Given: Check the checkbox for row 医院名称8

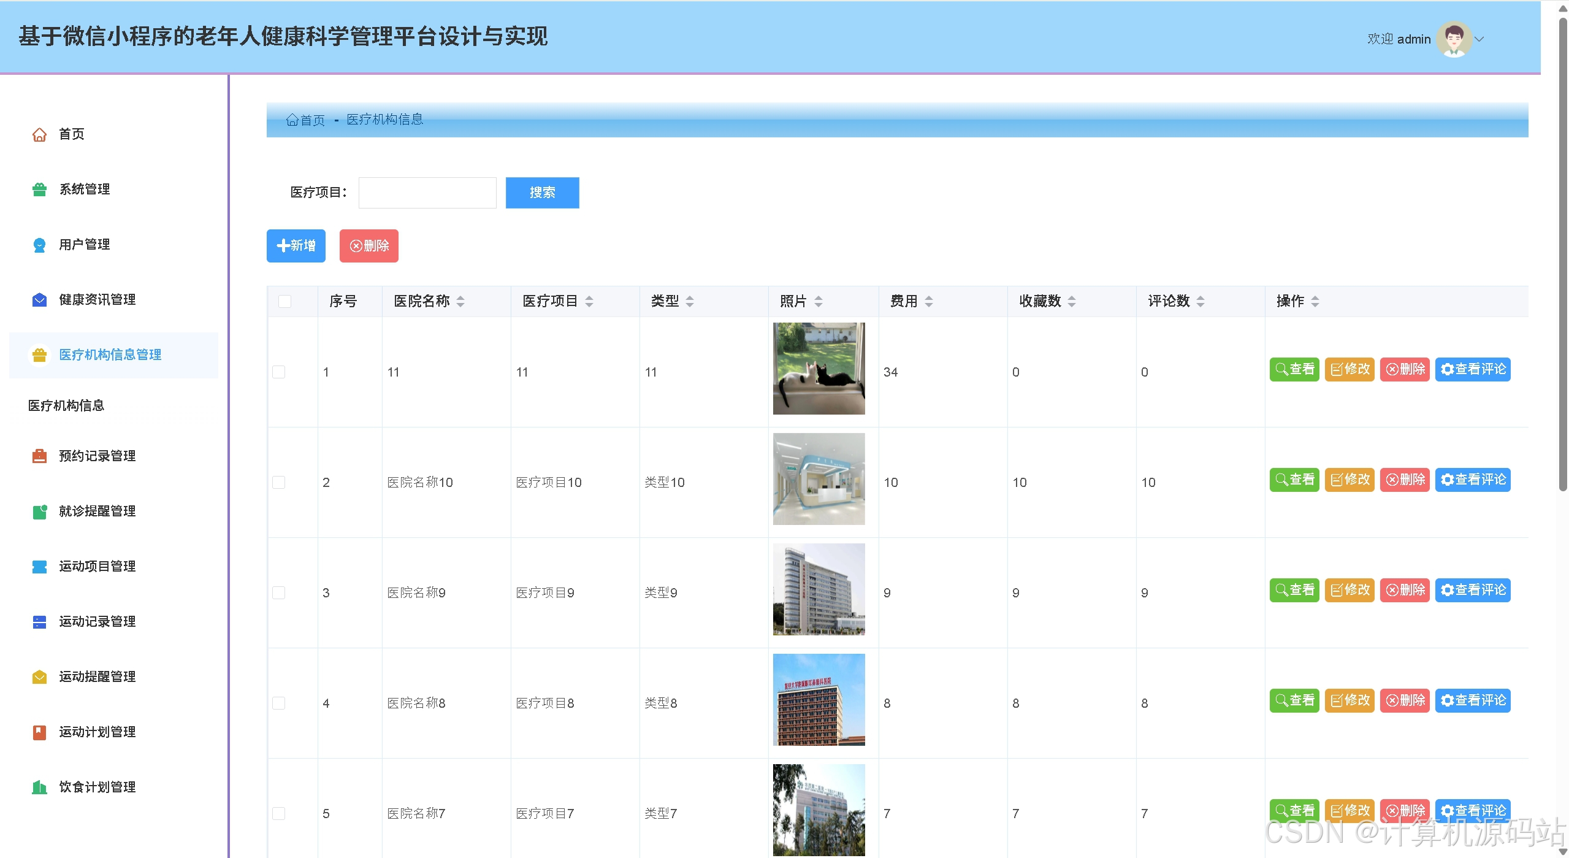Looking at the screenshot, I should point(278,703).
